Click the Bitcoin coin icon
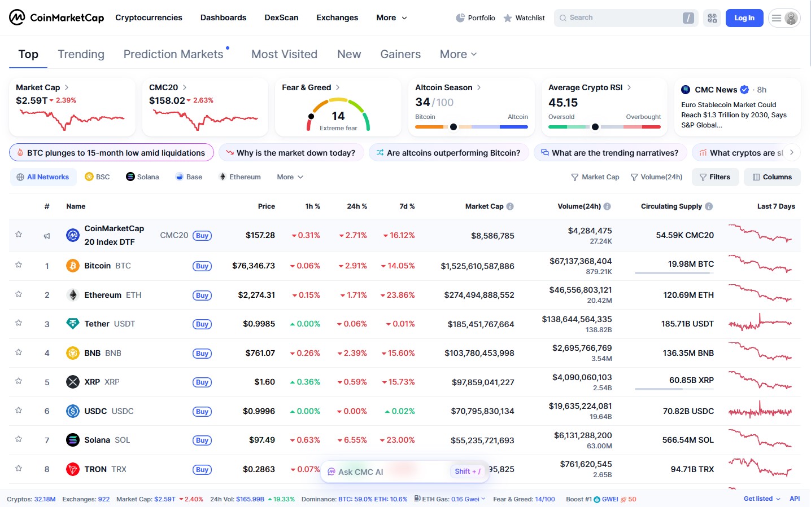811x507 pixels. [x=73, y=266]
